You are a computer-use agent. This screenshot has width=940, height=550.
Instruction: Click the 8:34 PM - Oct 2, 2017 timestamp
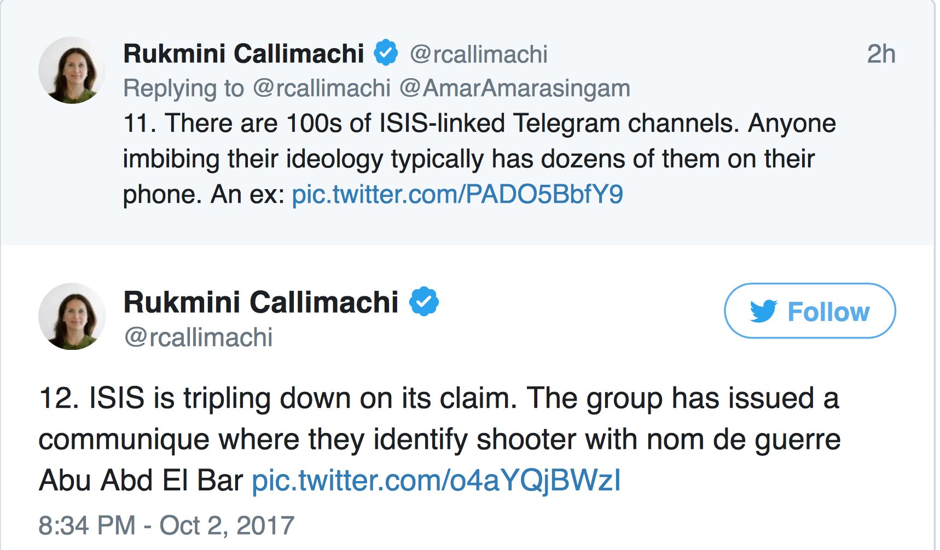tap(166, 525)
